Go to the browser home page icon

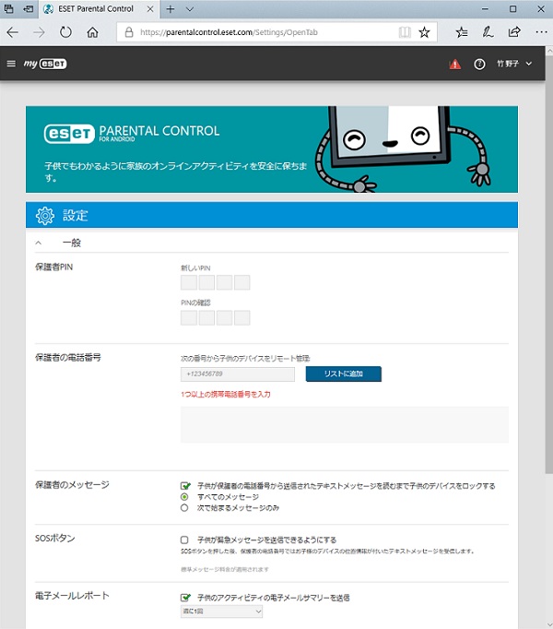point(93,32)
